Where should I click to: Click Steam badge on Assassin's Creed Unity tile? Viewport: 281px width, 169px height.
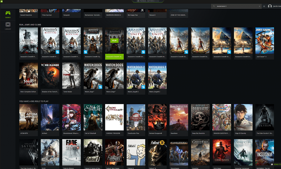click(x=143, y=52)
